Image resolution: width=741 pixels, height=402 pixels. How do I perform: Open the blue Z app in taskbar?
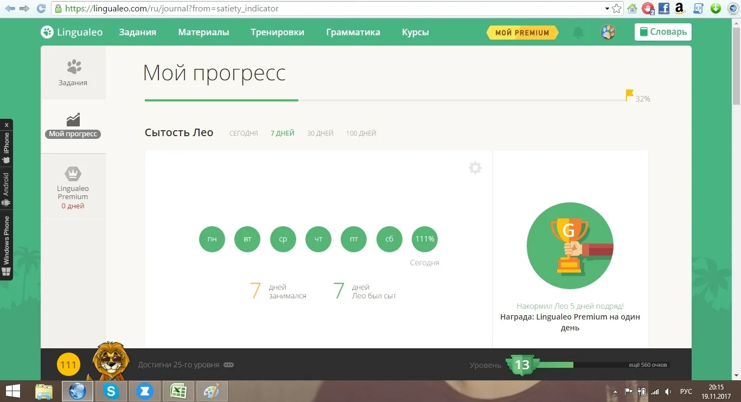(x=145, y=391)
